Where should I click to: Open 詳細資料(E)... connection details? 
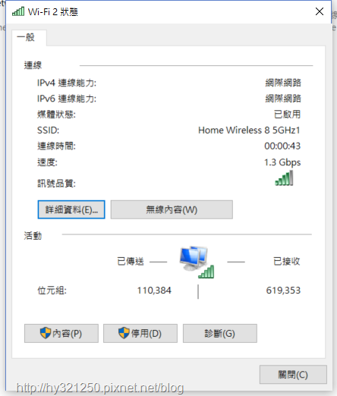(71, 209)
